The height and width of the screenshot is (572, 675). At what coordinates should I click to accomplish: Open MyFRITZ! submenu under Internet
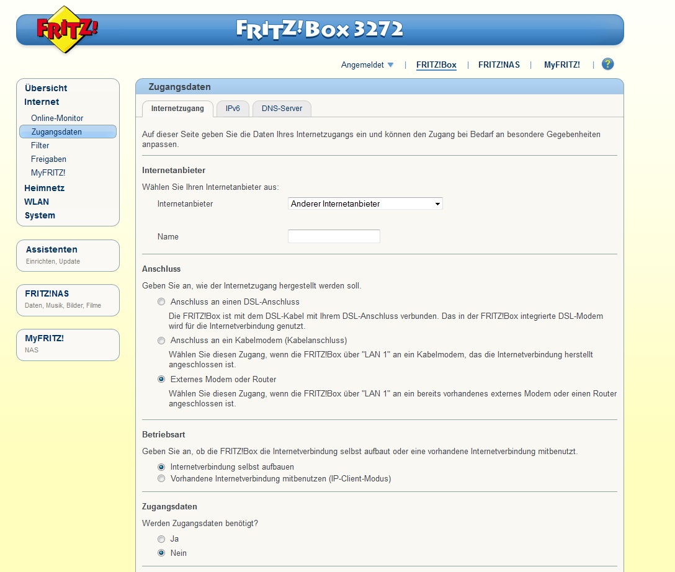point(48,172)
